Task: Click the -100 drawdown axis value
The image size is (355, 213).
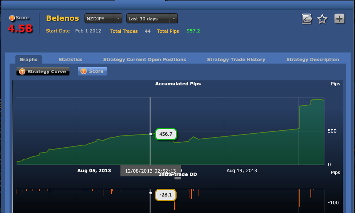Action: click(x=333, y=203)
